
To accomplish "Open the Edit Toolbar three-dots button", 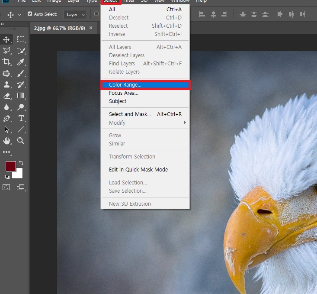I will [6, 152].
